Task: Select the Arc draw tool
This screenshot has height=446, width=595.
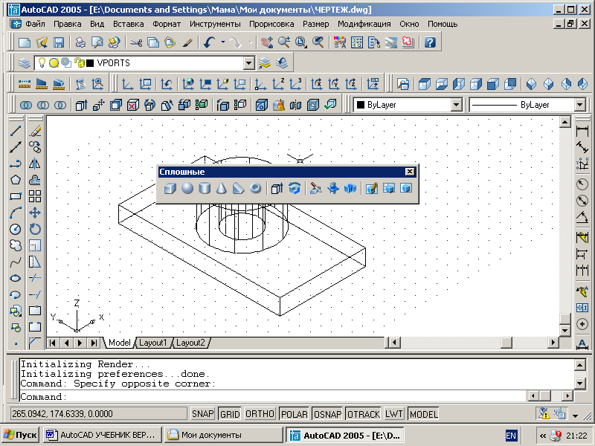Action: 15,213
